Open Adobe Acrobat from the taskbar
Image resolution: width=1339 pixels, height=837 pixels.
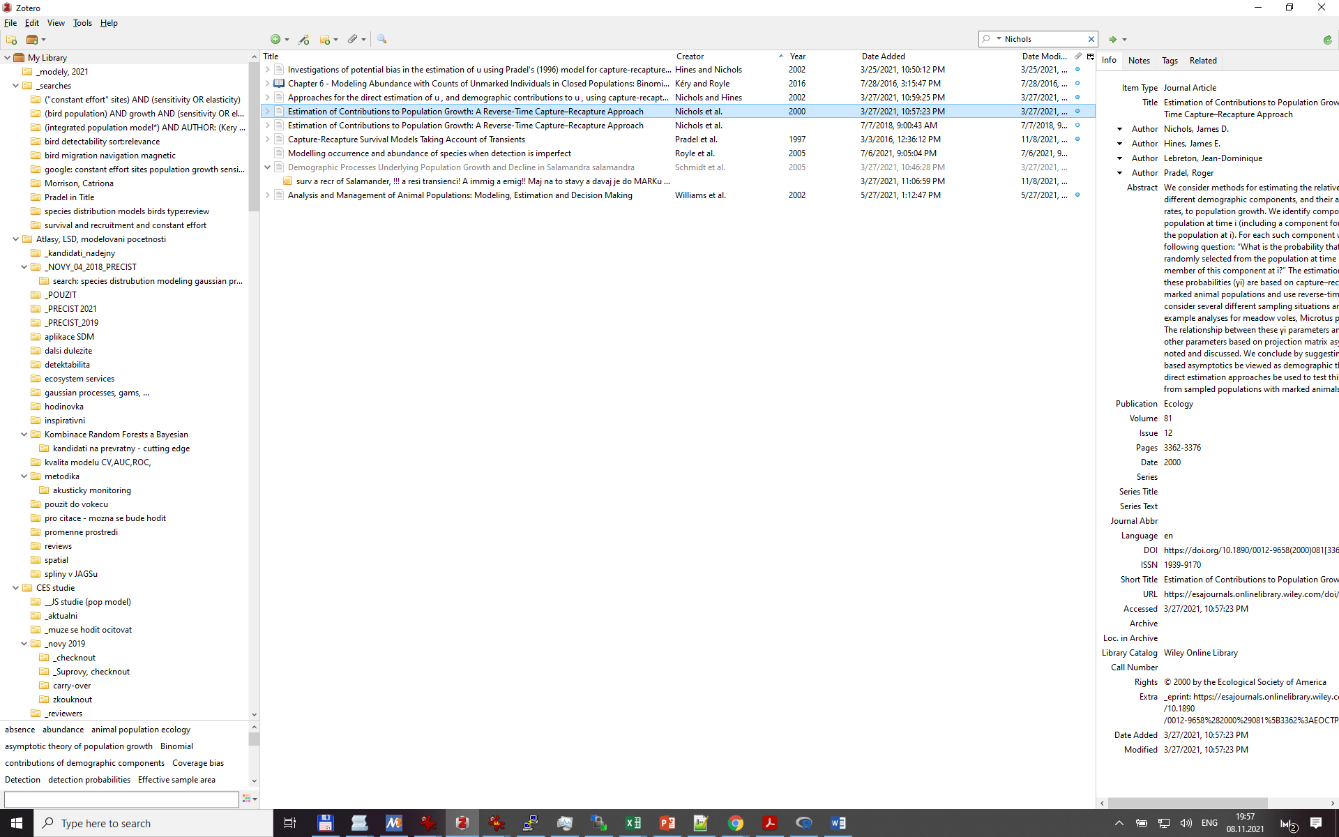pyautogui.click(x=770, y=823)
